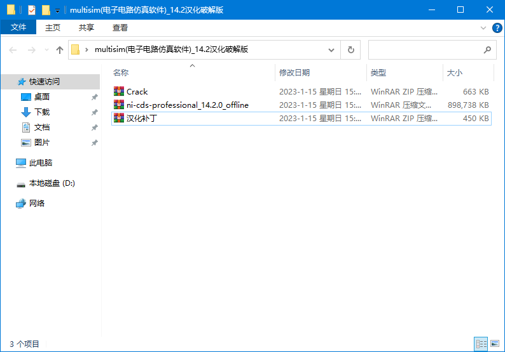Screen dimensions: 505x352
Task: Select ni-cds-professional_14.2.0_offline file name
Action: point(188,105)
